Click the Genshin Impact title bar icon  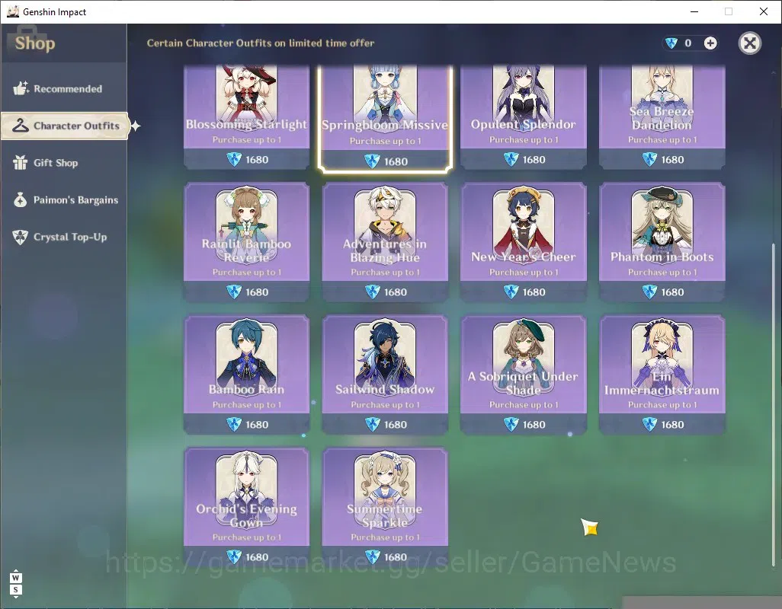tap(13, 11)
